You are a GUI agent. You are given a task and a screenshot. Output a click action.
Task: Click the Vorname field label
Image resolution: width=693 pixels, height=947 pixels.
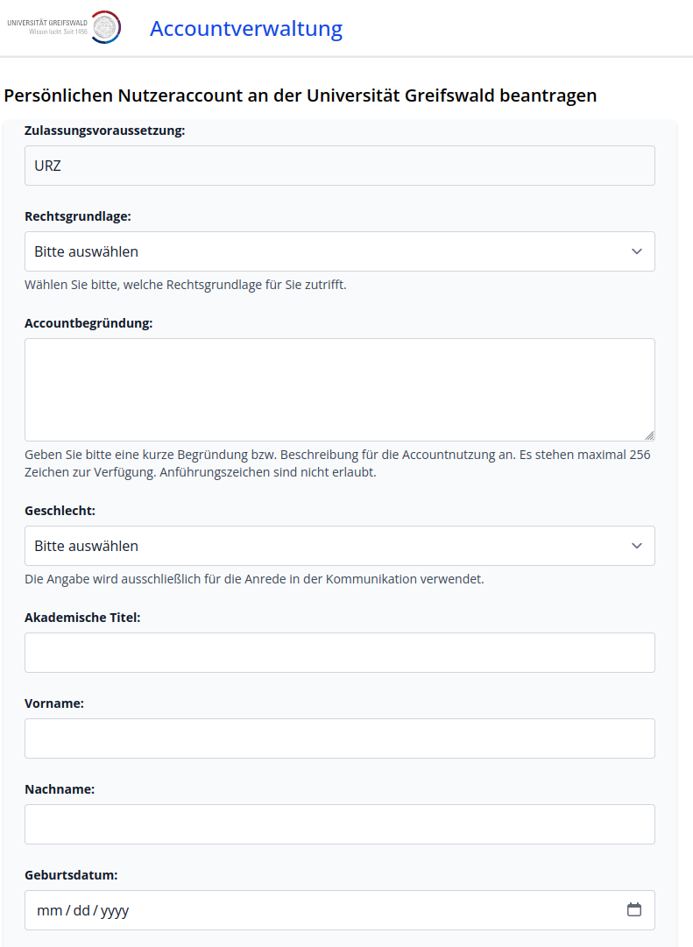(54, 703)
